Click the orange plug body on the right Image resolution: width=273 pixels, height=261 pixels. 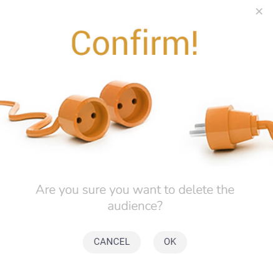click(229, 127)
